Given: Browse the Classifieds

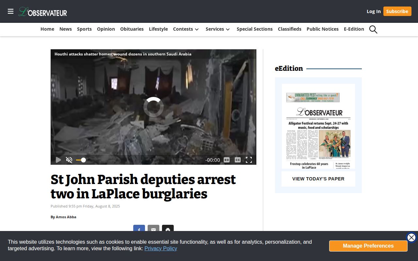Looking at the screenshot, I should (x=290, y=29).
